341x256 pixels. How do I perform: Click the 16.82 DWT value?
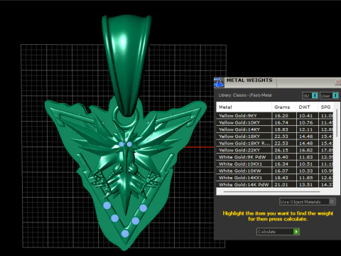[305, 150]
